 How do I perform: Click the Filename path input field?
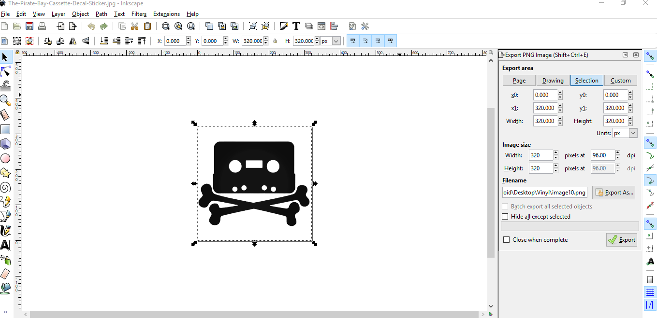coord(544,193)
